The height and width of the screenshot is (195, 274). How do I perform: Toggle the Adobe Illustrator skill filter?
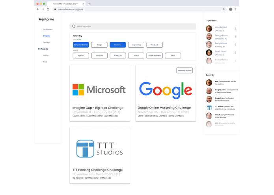coord(155,55)
